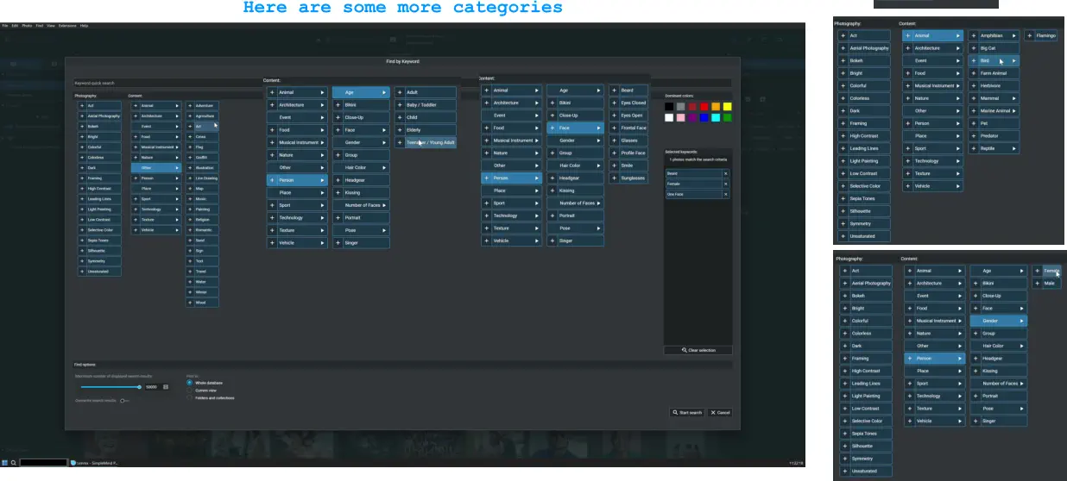Expand the Bird submenu arrow

1014,61
